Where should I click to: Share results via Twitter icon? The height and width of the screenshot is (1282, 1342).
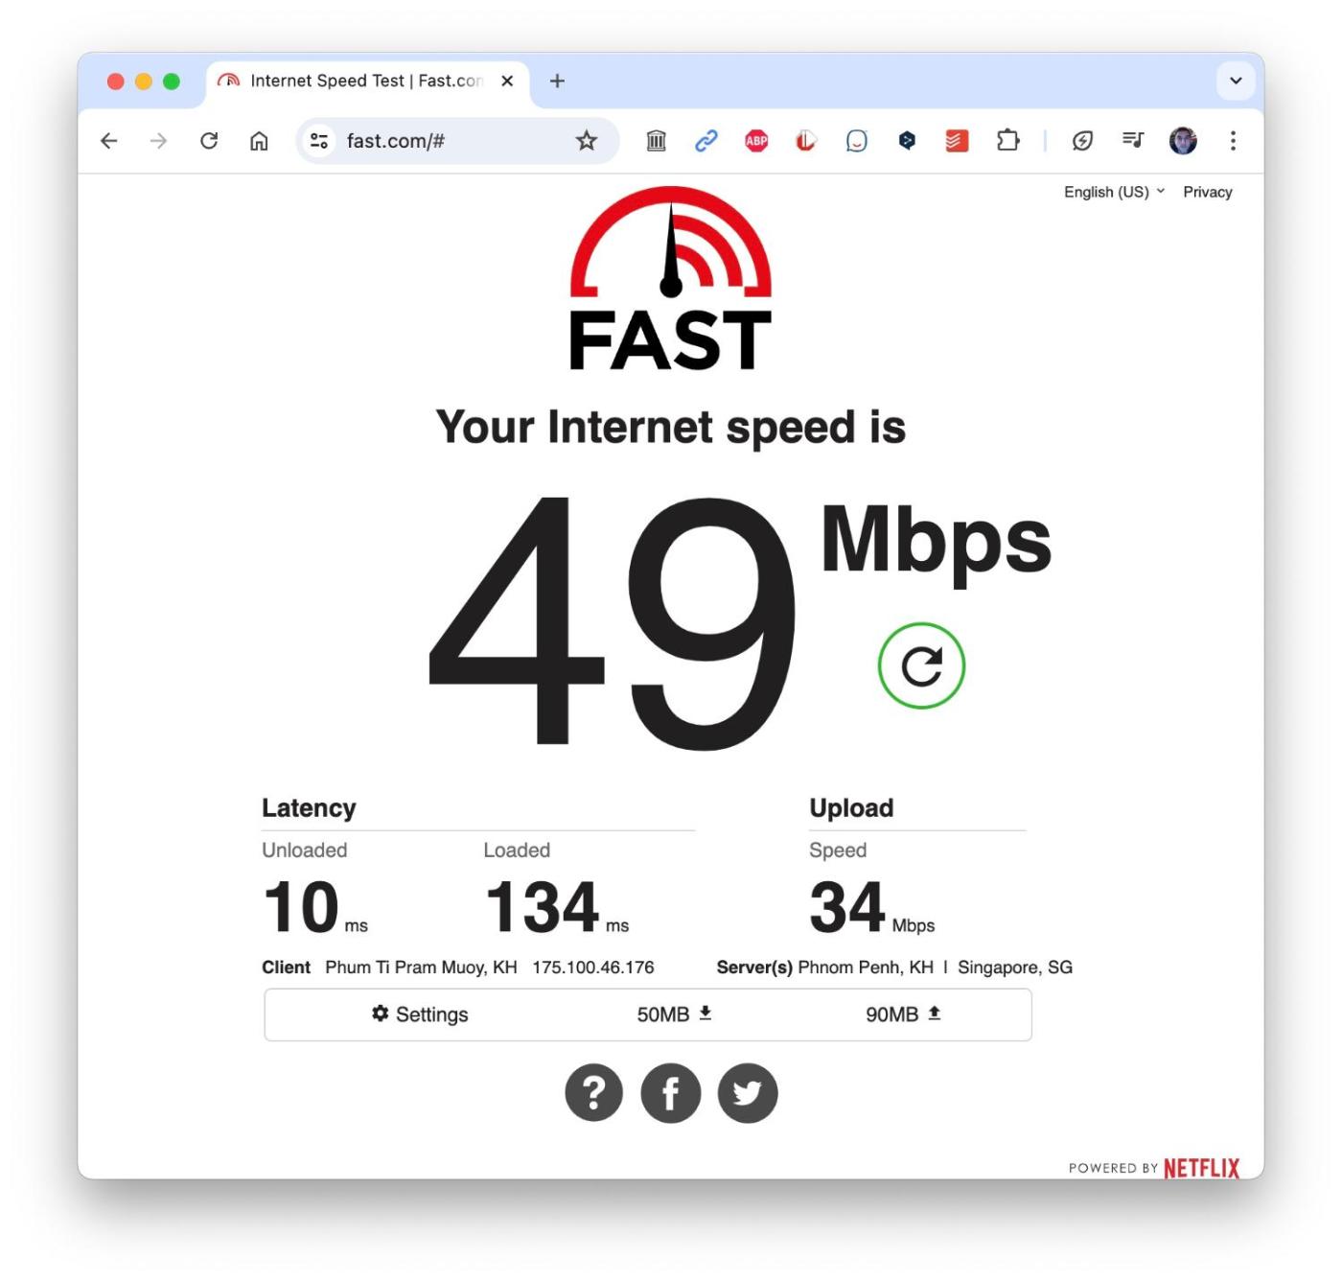pyautogui.click(x=748, y=1092)
